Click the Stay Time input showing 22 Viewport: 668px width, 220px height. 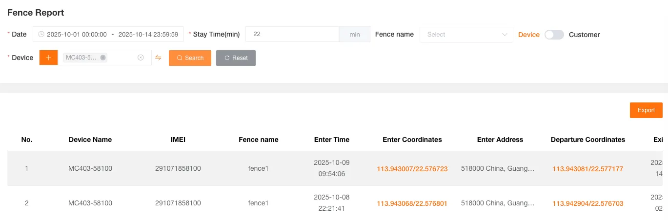292,35
